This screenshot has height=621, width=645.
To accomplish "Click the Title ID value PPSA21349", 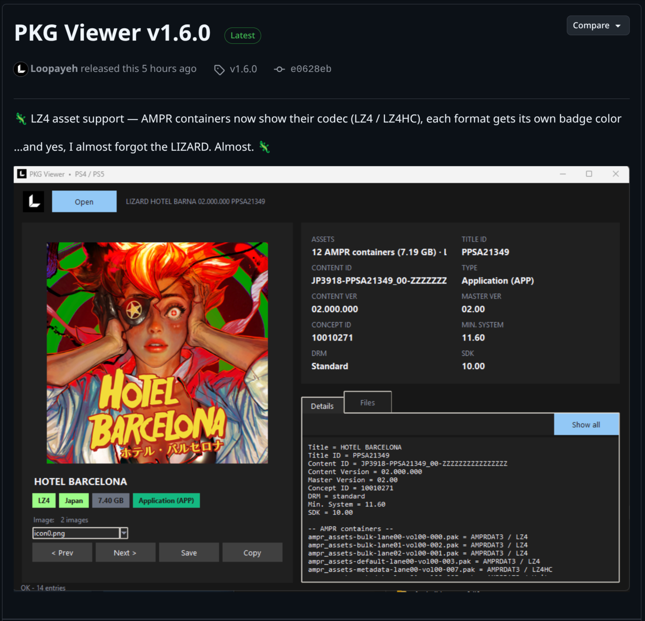I will point(485,252).
